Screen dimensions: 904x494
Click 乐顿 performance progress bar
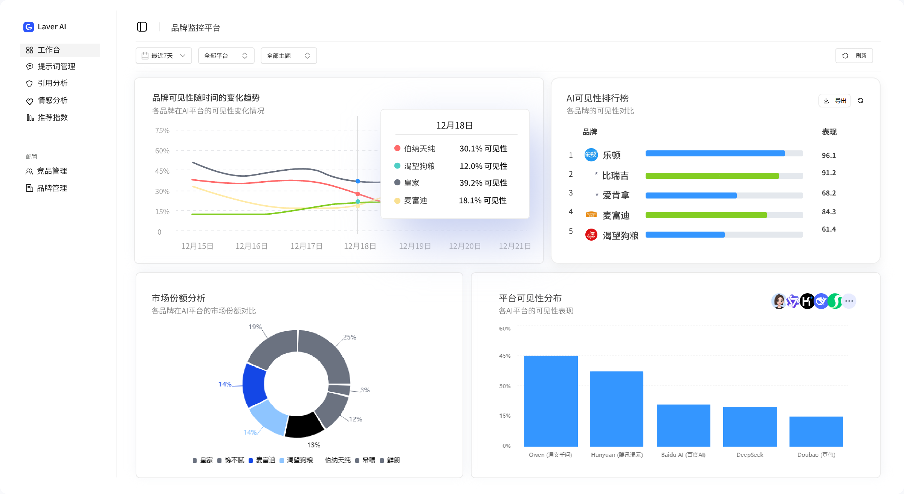coord(724,153)
